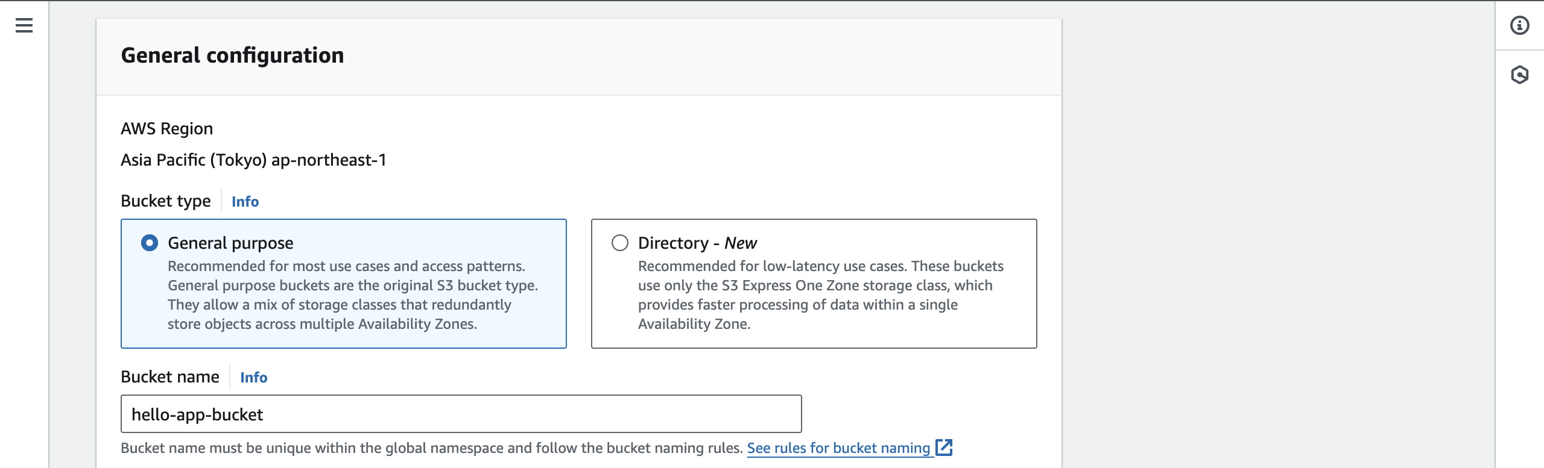Open the info help panel icon

pos(1519,25)
